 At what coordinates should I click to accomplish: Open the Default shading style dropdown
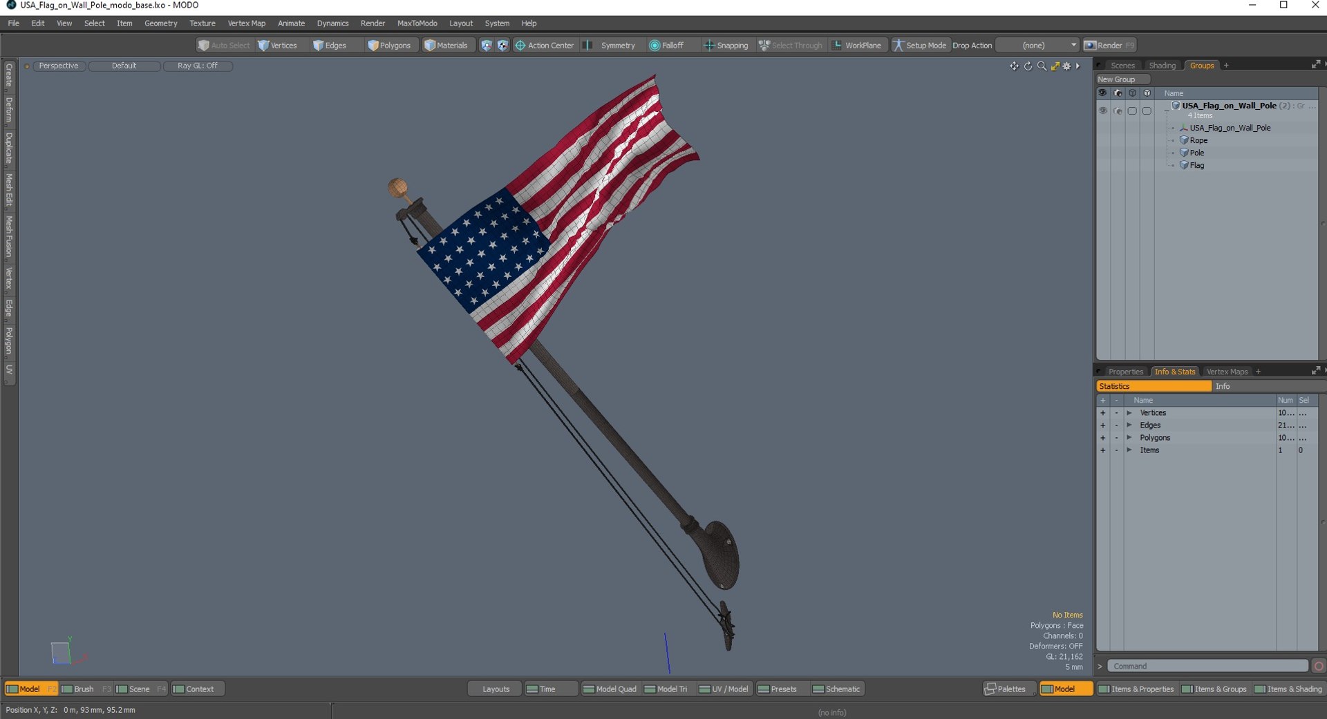click(x=124, y=66)
